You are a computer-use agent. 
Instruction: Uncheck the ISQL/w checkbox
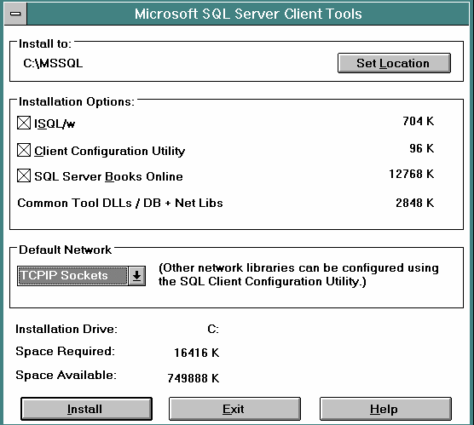click(24, 123)
